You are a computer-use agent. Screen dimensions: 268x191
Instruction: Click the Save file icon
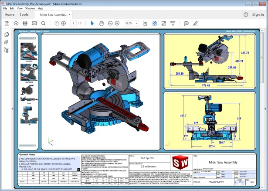tap(7, 23)
